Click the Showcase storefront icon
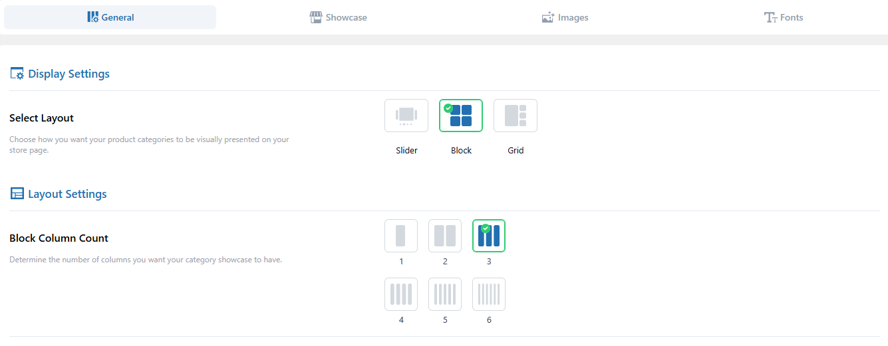Viewport: 888px width, 346px height. 316,17
